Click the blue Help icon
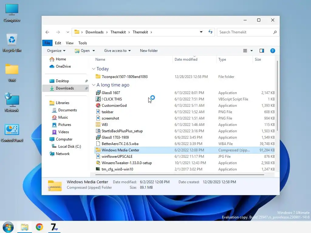Screen dimensions: 311x233 click(272, 51)
